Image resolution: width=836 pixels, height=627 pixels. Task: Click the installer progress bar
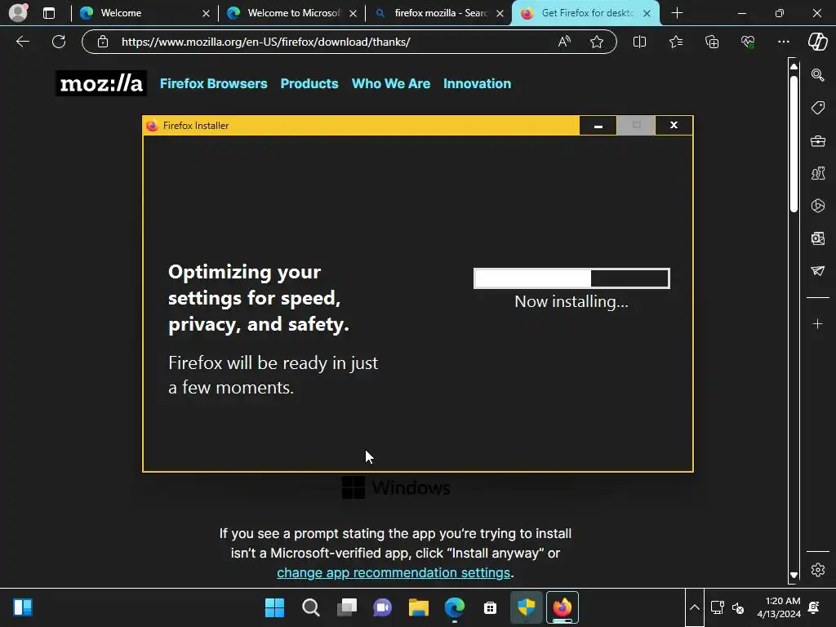click(571, 278)
